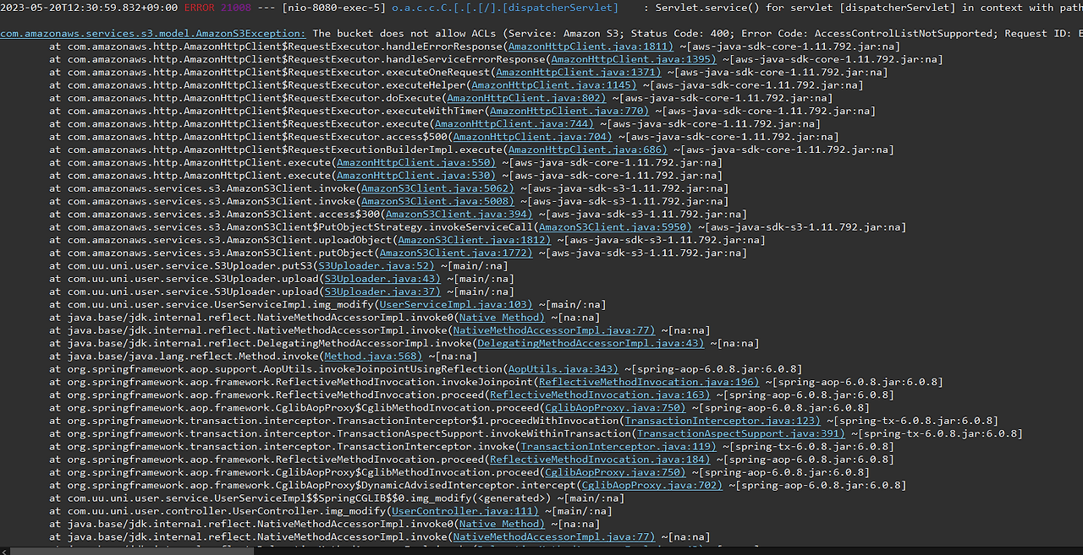Screen dimensions: 1083x555
Task: Open UserController.java:111 source link
Action: point(465,511)
